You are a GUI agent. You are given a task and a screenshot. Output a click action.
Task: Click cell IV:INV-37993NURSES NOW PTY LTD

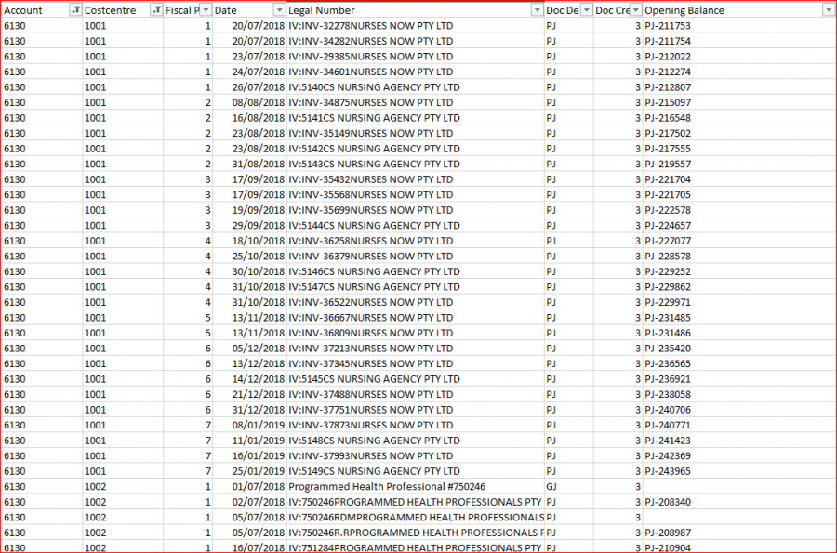(x=416, y=456)
